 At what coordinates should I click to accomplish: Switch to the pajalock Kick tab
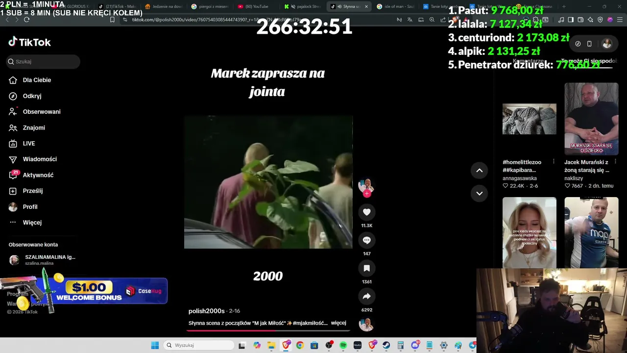click(x=303, y=6)
